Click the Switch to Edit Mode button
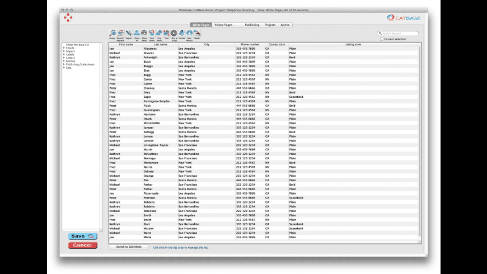 129,247
